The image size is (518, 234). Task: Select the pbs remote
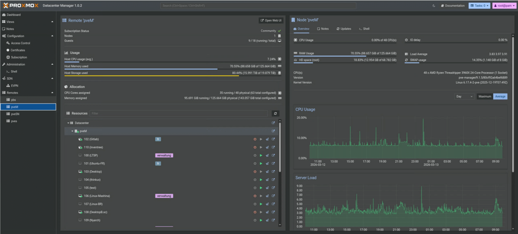28,100
